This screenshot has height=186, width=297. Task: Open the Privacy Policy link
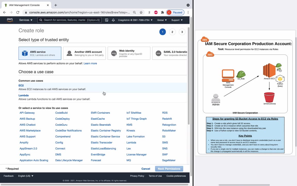pyautogui.click(x=137, y=176)
